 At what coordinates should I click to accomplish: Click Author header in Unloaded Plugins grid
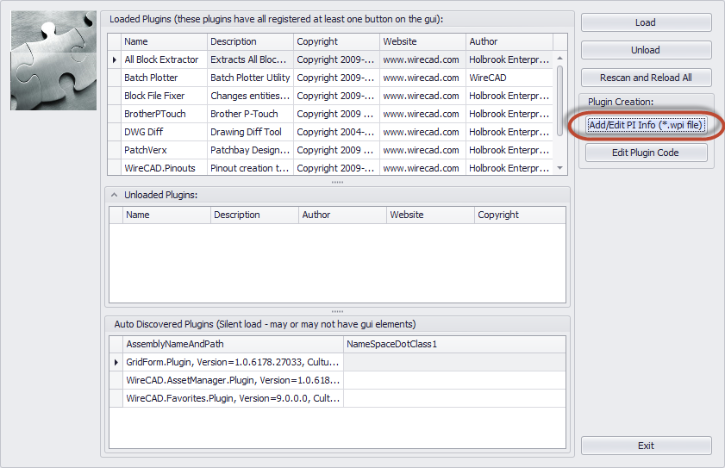pos(342,215)
